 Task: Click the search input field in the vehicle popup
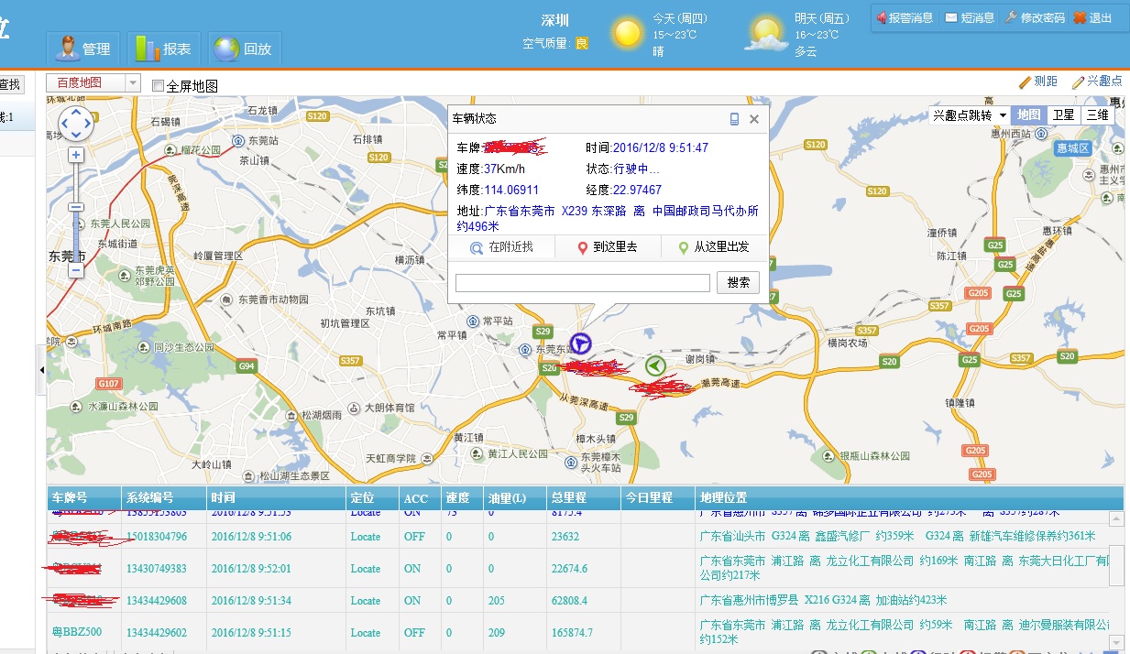[x=582, y=282]
